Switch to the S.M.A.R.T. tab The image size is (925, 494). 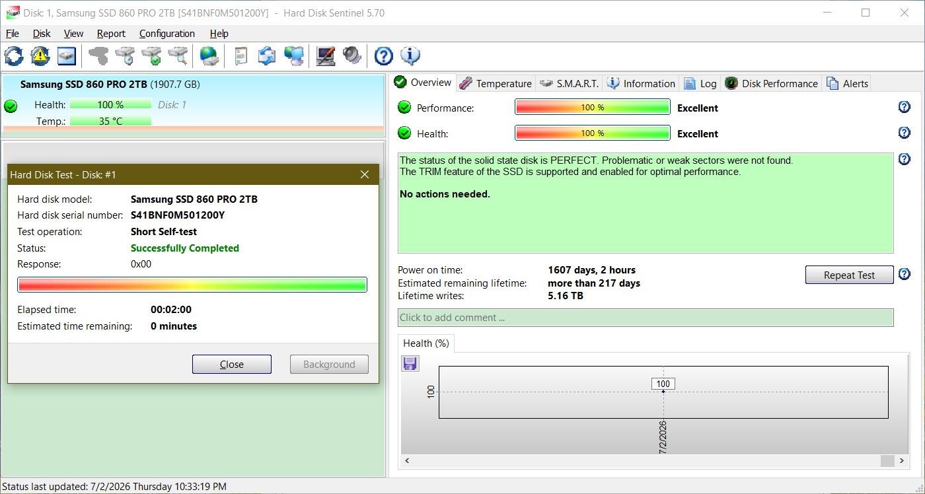point(570,83)
